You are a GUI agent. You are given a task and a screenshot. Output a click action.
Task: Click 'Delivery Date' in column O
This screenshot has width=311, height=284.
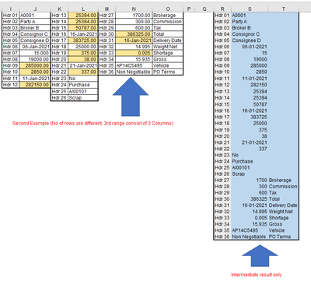[167, 40]
